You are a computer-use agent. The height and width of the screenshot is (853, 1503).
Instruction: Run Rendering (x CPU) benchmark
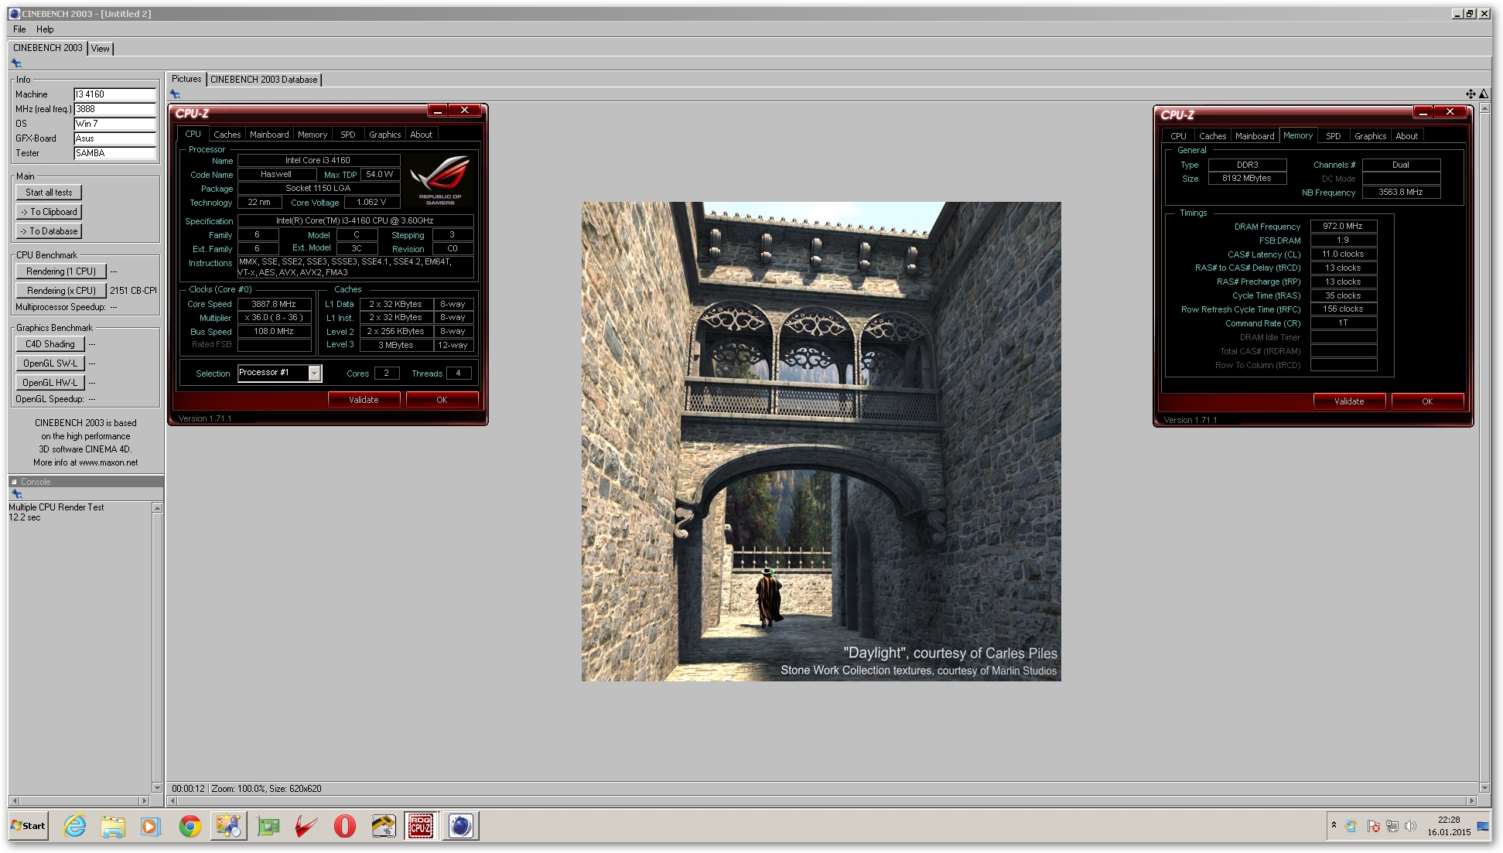(x=61, y=291)
